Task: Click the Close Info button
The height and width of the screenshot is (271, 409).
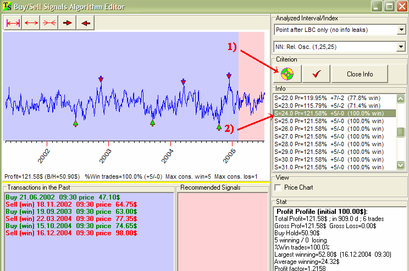Action: point(360,74)
